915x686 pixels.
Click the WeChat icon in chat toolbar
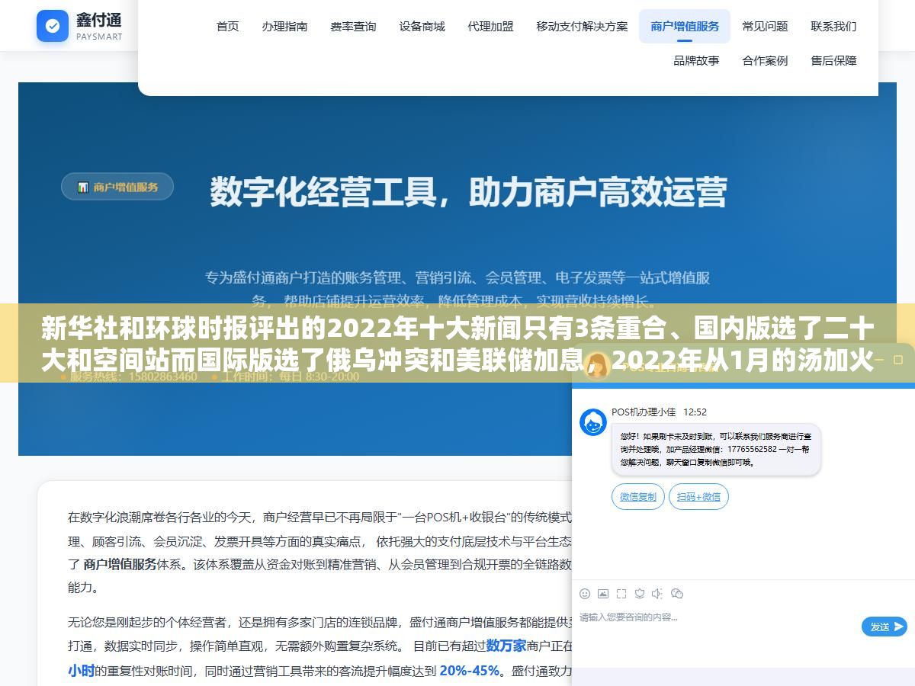(677, 594)
